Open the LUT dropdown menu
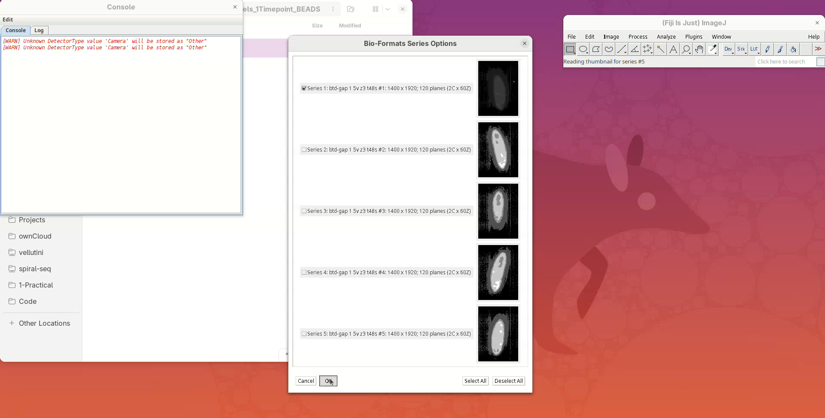 pos(755,49)
